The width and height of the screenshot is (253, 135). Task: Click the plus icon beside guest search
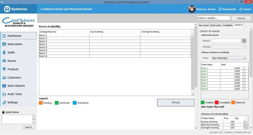coord(244,41)
